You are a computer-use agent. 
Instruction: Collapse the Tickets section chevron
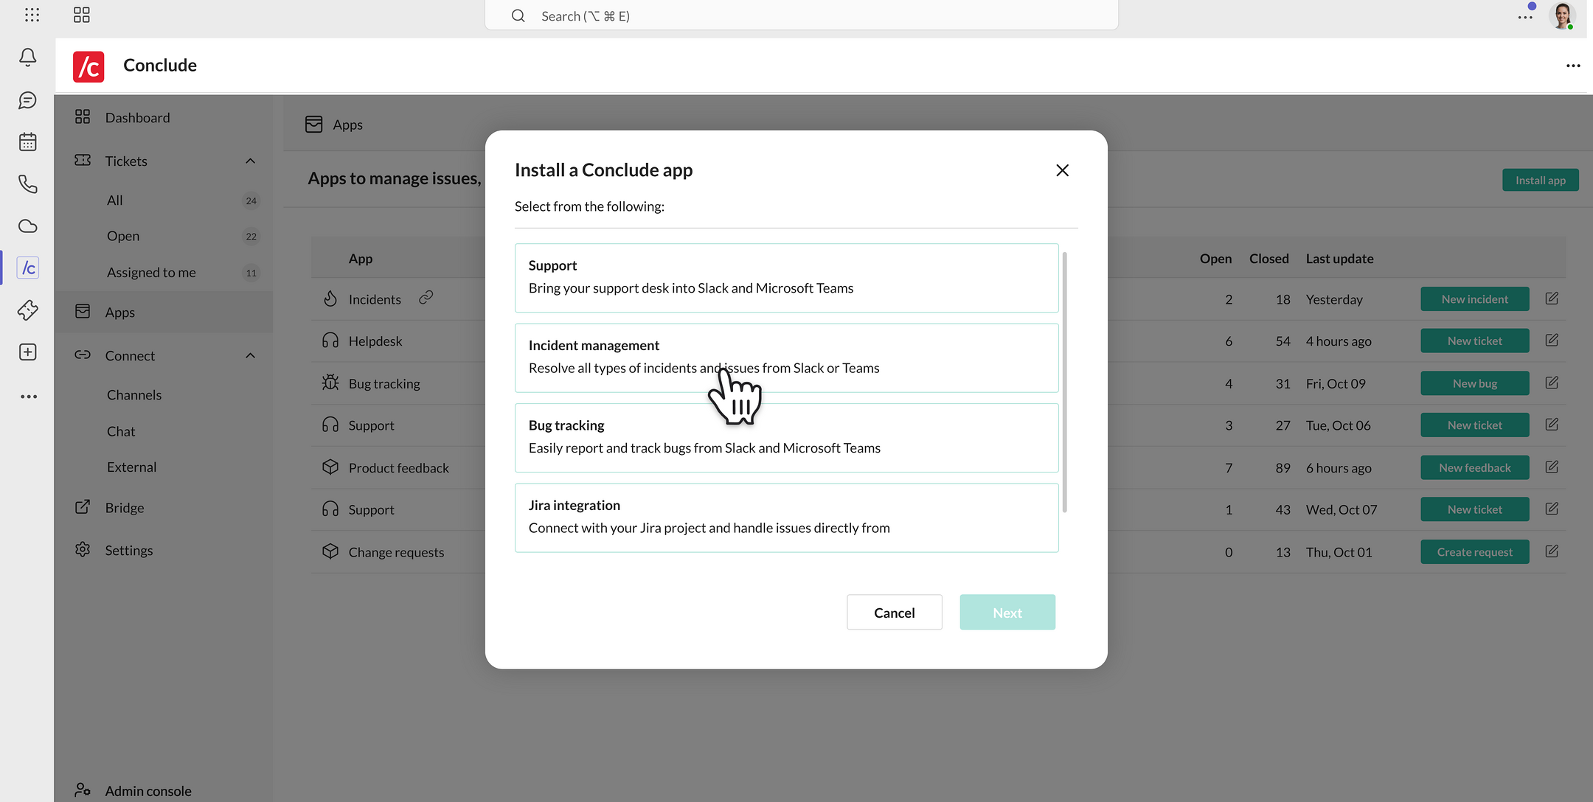(x=251, y=161)
